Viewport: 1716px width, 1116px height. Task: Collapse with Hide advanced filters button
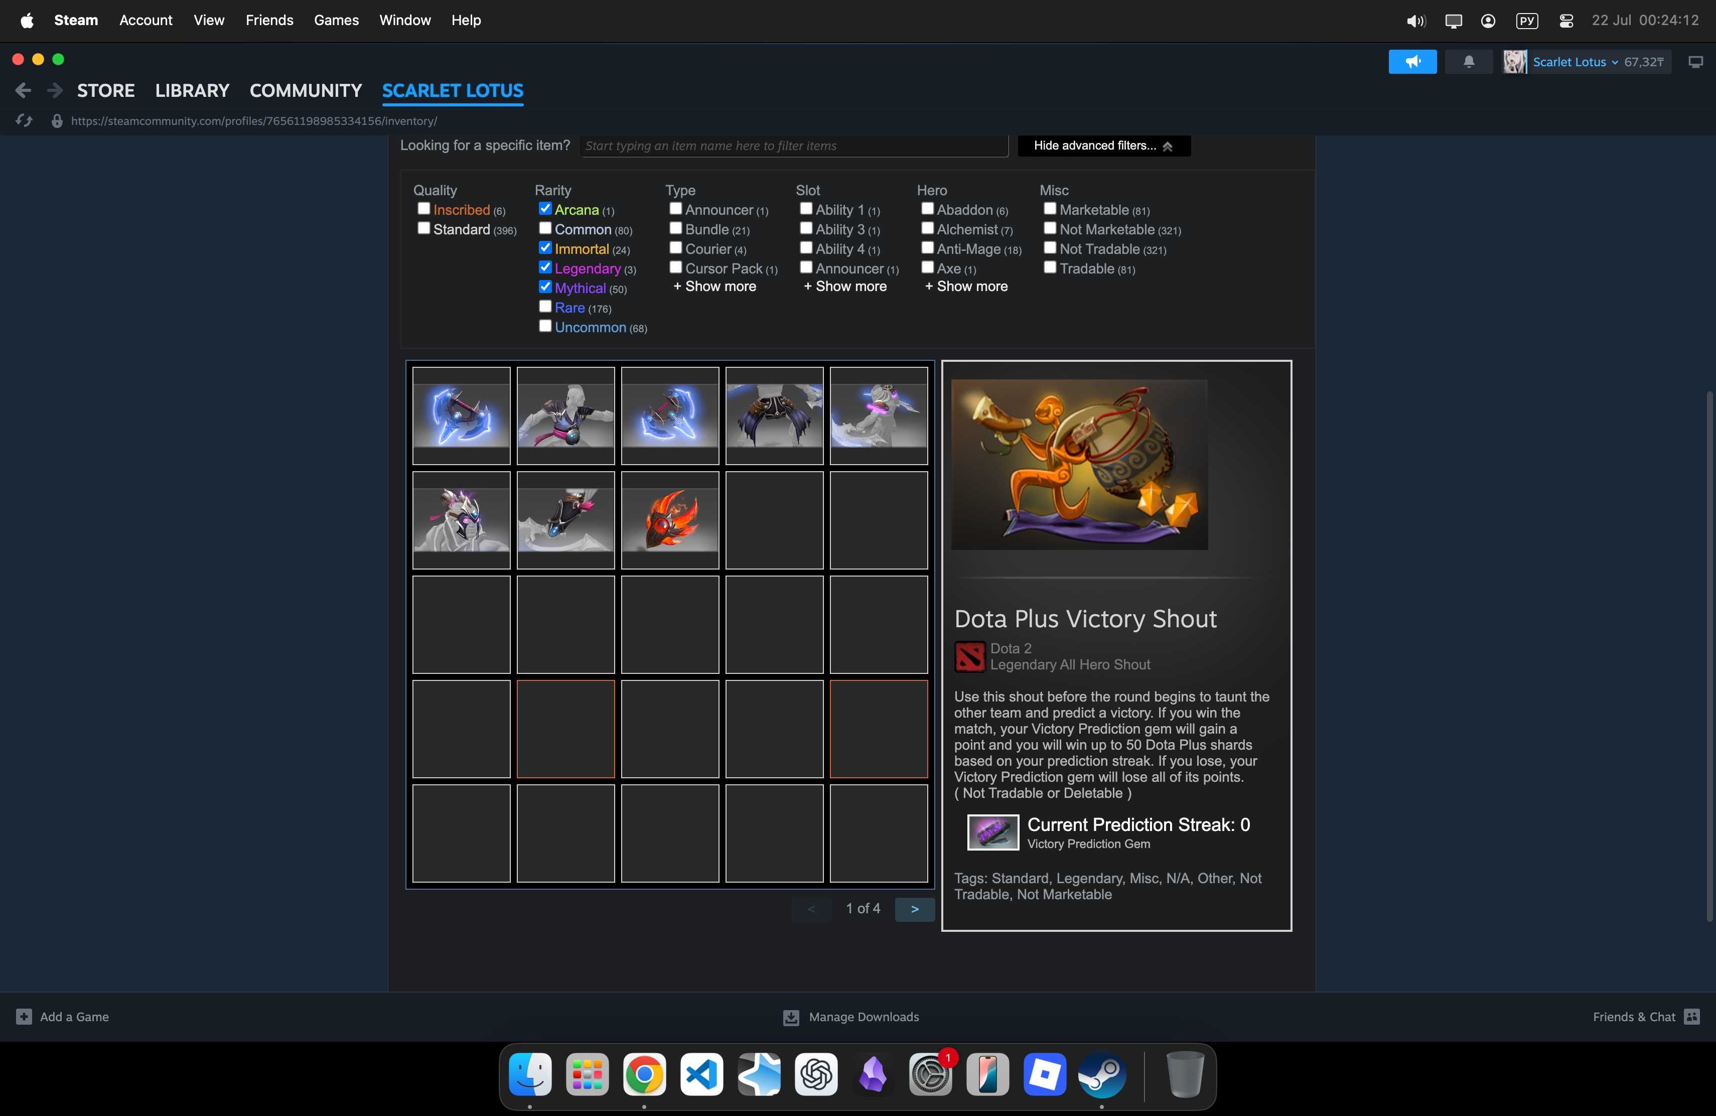[1103, 146]
